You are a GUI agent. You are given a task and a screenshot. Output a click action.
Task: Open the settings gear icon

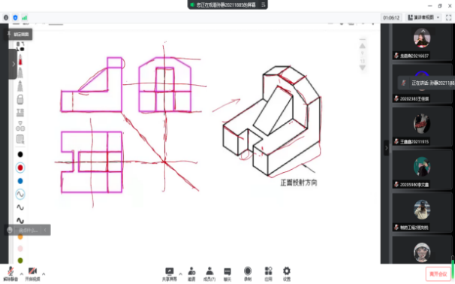287,274
